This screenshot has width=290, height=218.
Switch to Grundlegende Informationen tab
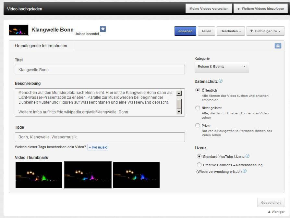tap(41, 45)
